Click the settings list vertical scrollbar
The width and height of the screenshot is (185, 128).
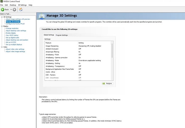[112, 59]
